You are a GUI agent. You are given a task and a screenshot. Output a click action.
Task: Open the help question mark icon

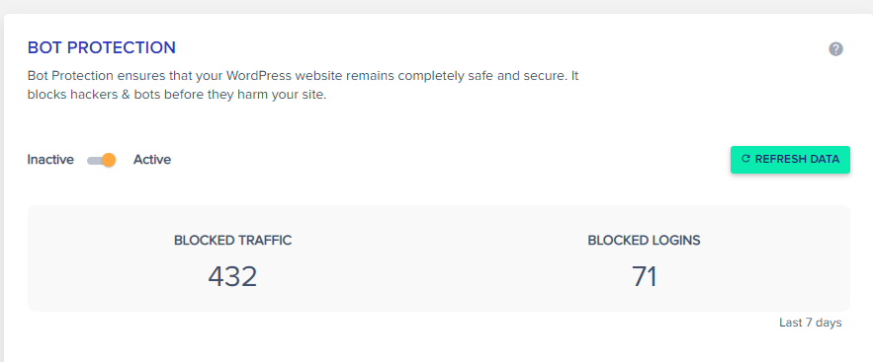[835, 49]
